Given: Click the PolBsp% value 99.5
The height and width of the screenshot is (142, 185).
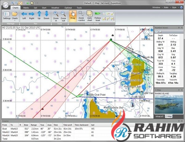Looking at the screenshot, I should pos(160,76).
